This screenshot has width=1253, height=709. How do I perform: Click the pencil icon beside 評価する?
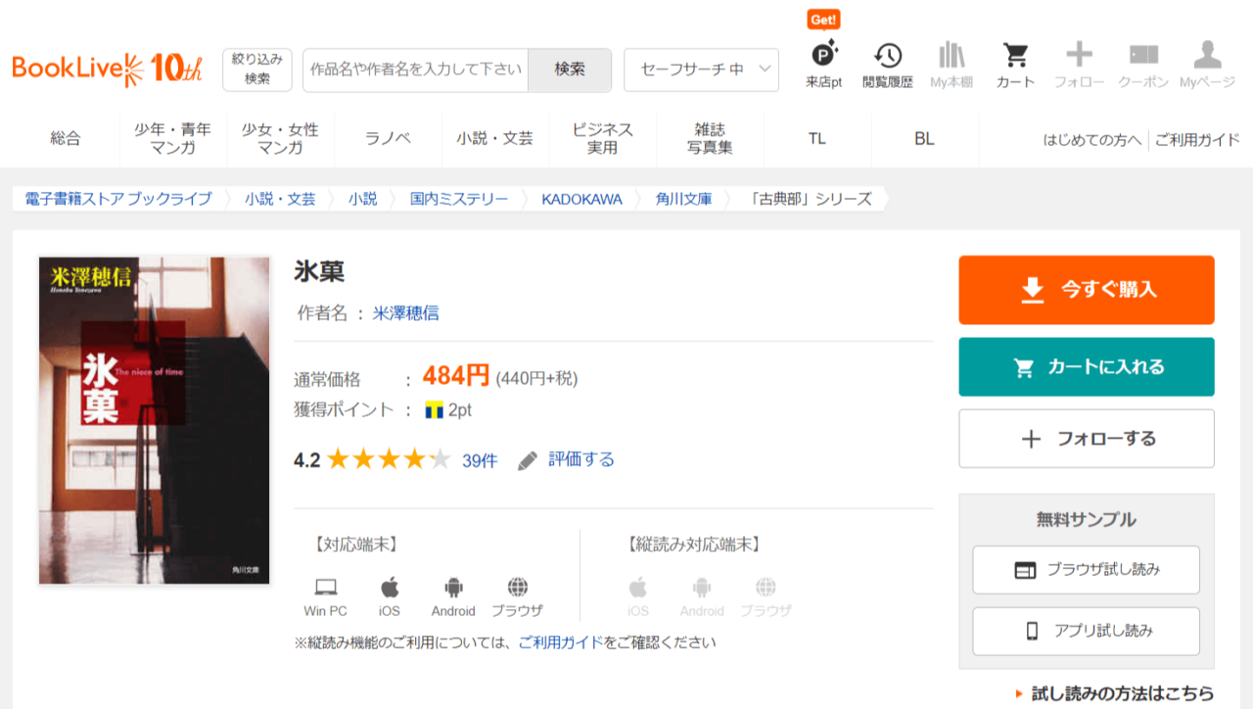tap(528, 460)
